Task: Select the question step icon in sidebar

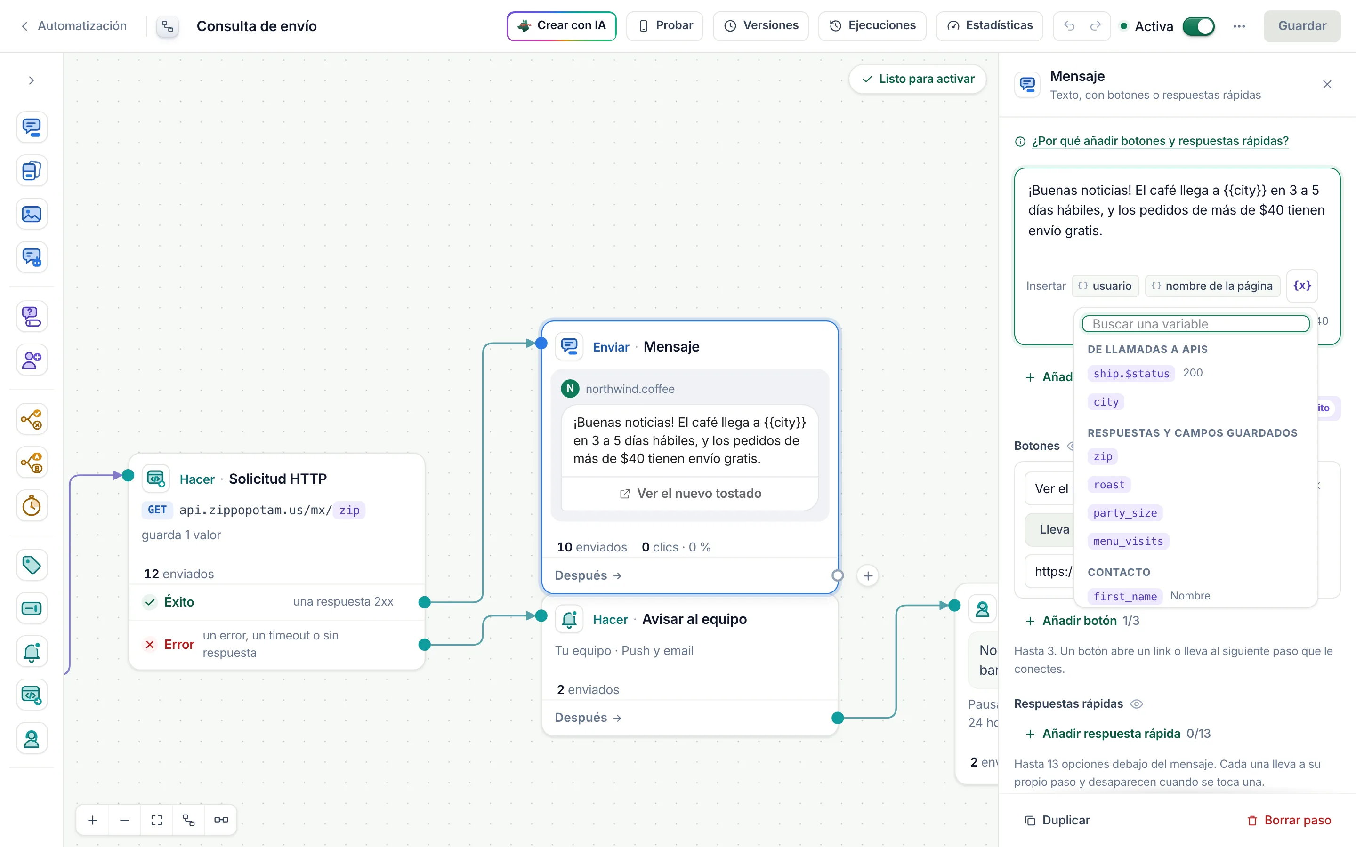Action: pos(32,317)
